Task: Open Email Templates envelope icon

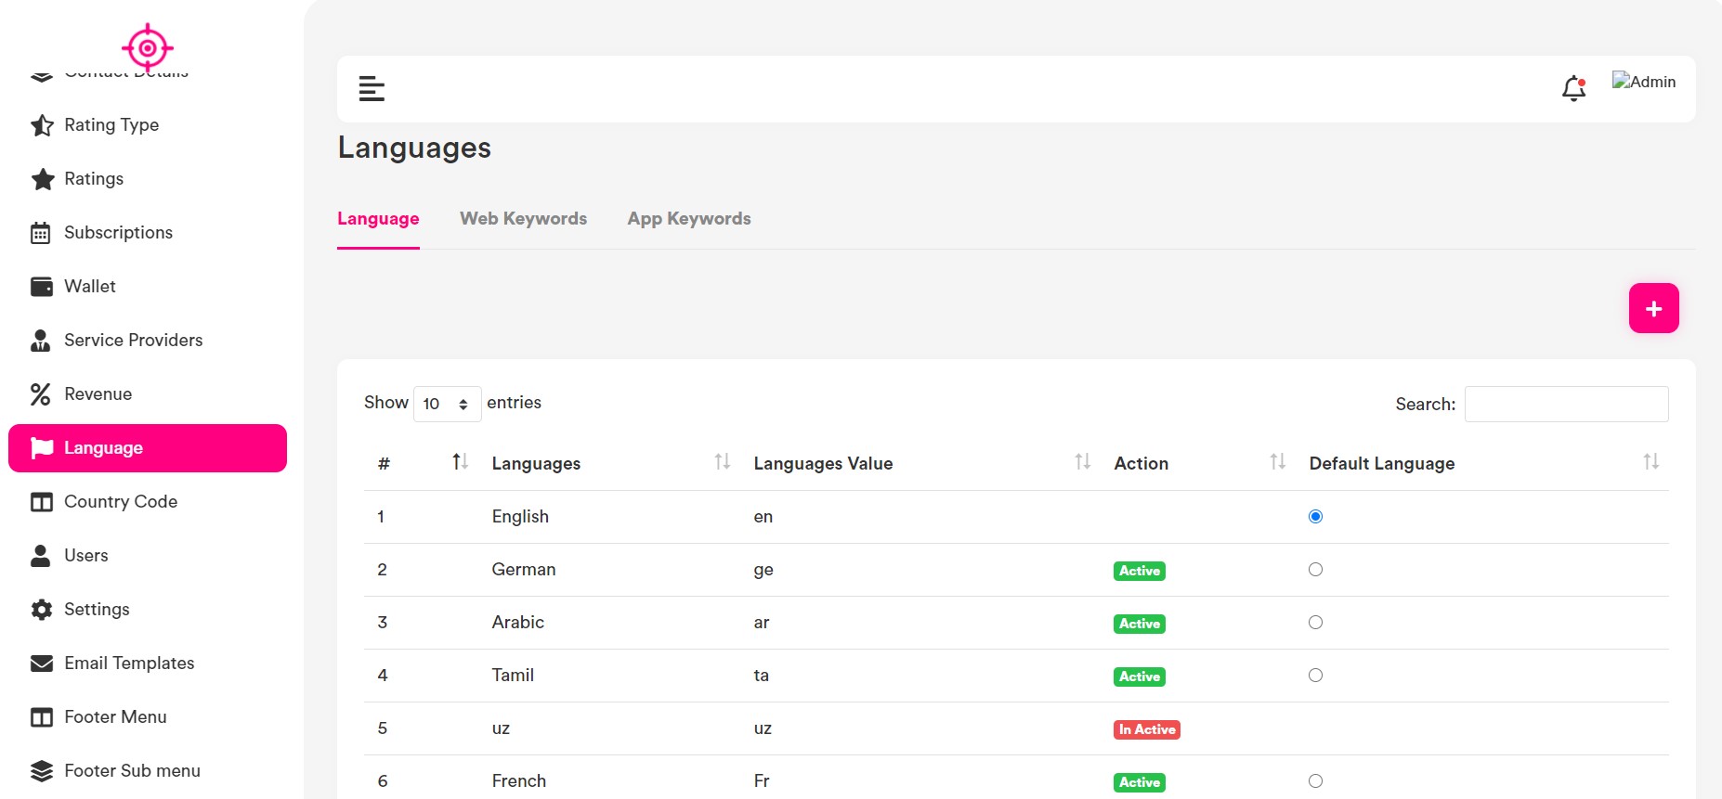Action: (42, 664)
